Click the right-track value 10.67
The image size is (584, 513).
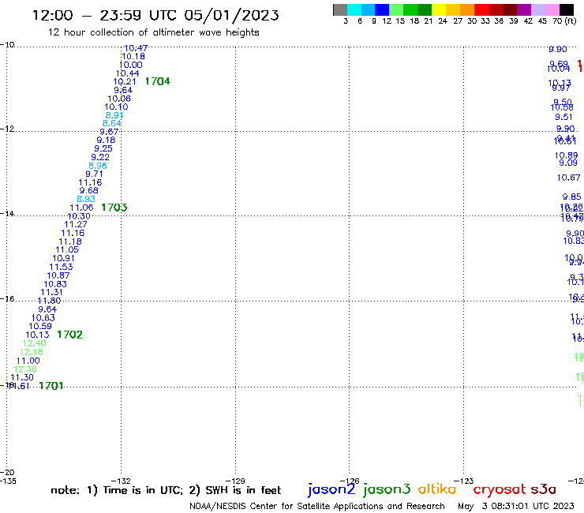click(x=569, y=178)
